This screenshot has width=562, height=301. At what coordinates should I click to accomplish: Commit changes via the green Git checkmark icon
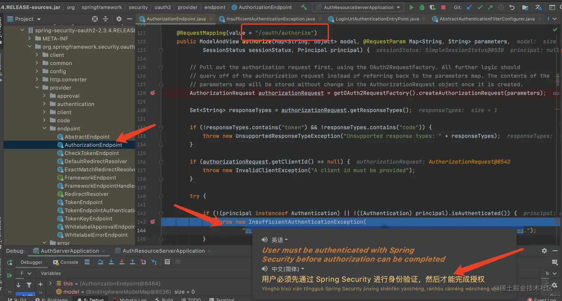480,7
